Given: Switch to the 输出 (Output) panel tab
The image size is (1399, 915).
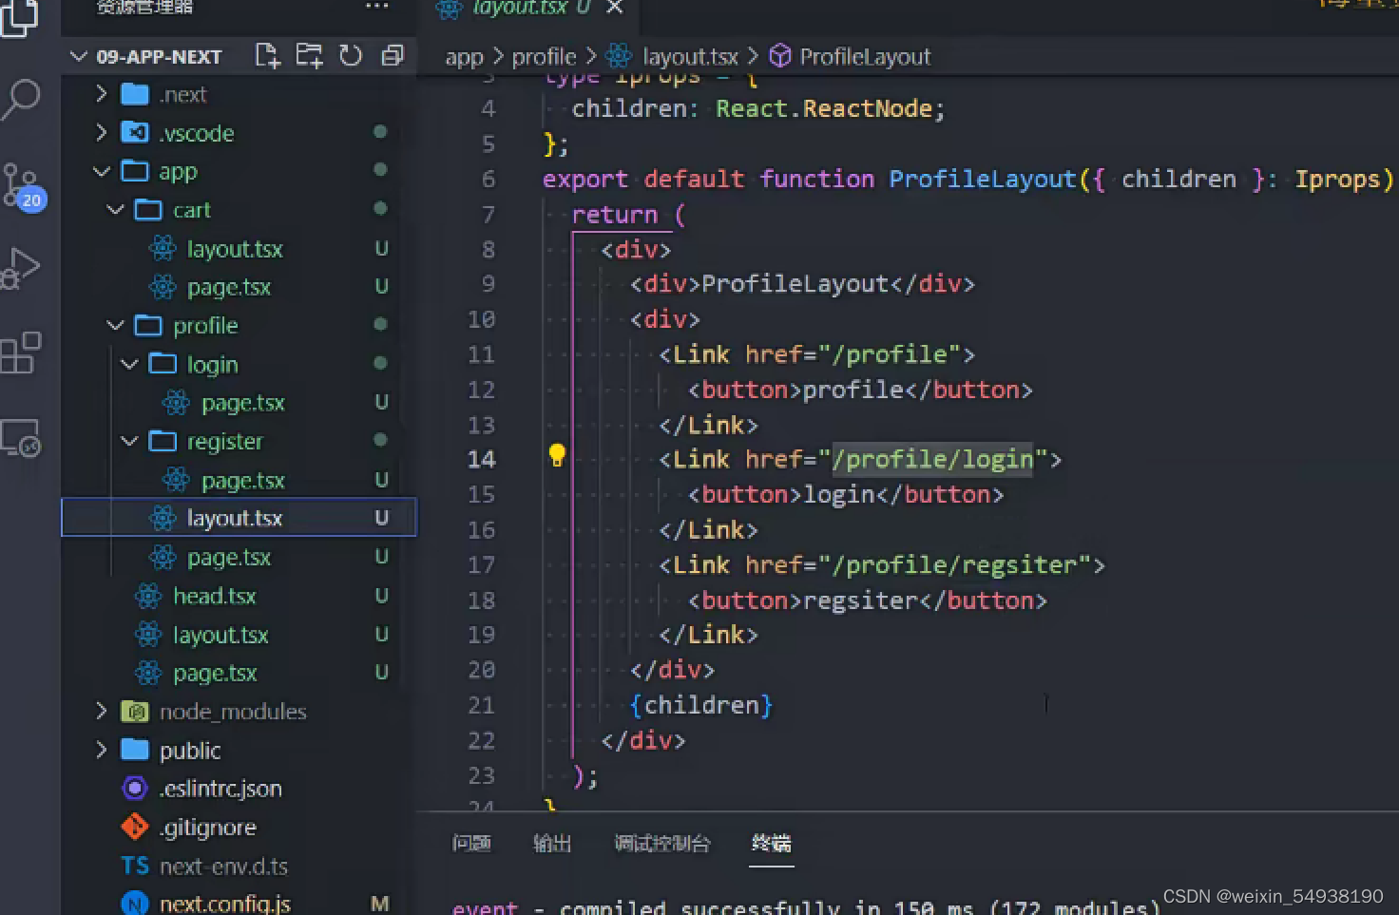Looking at the screenshot, I should [x=552, y=843].
